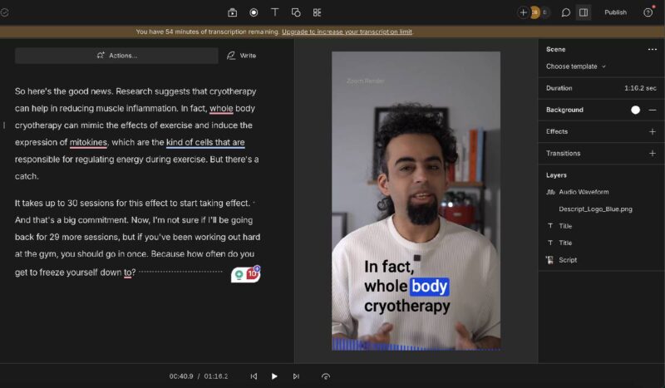Image resolution: width=665 pixels, height=388 pixels.
Task: Open the help question mark icon
Action: pos(648,12)
